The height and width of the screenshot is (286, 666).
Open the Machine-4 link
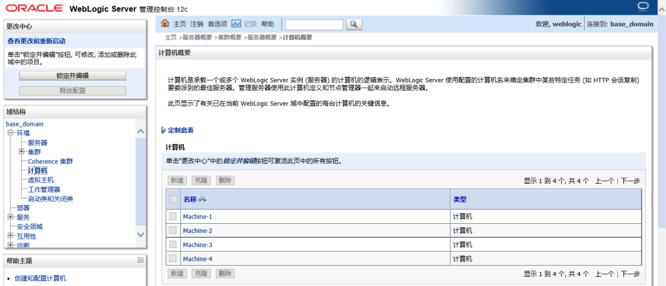[x=197, y=259]
